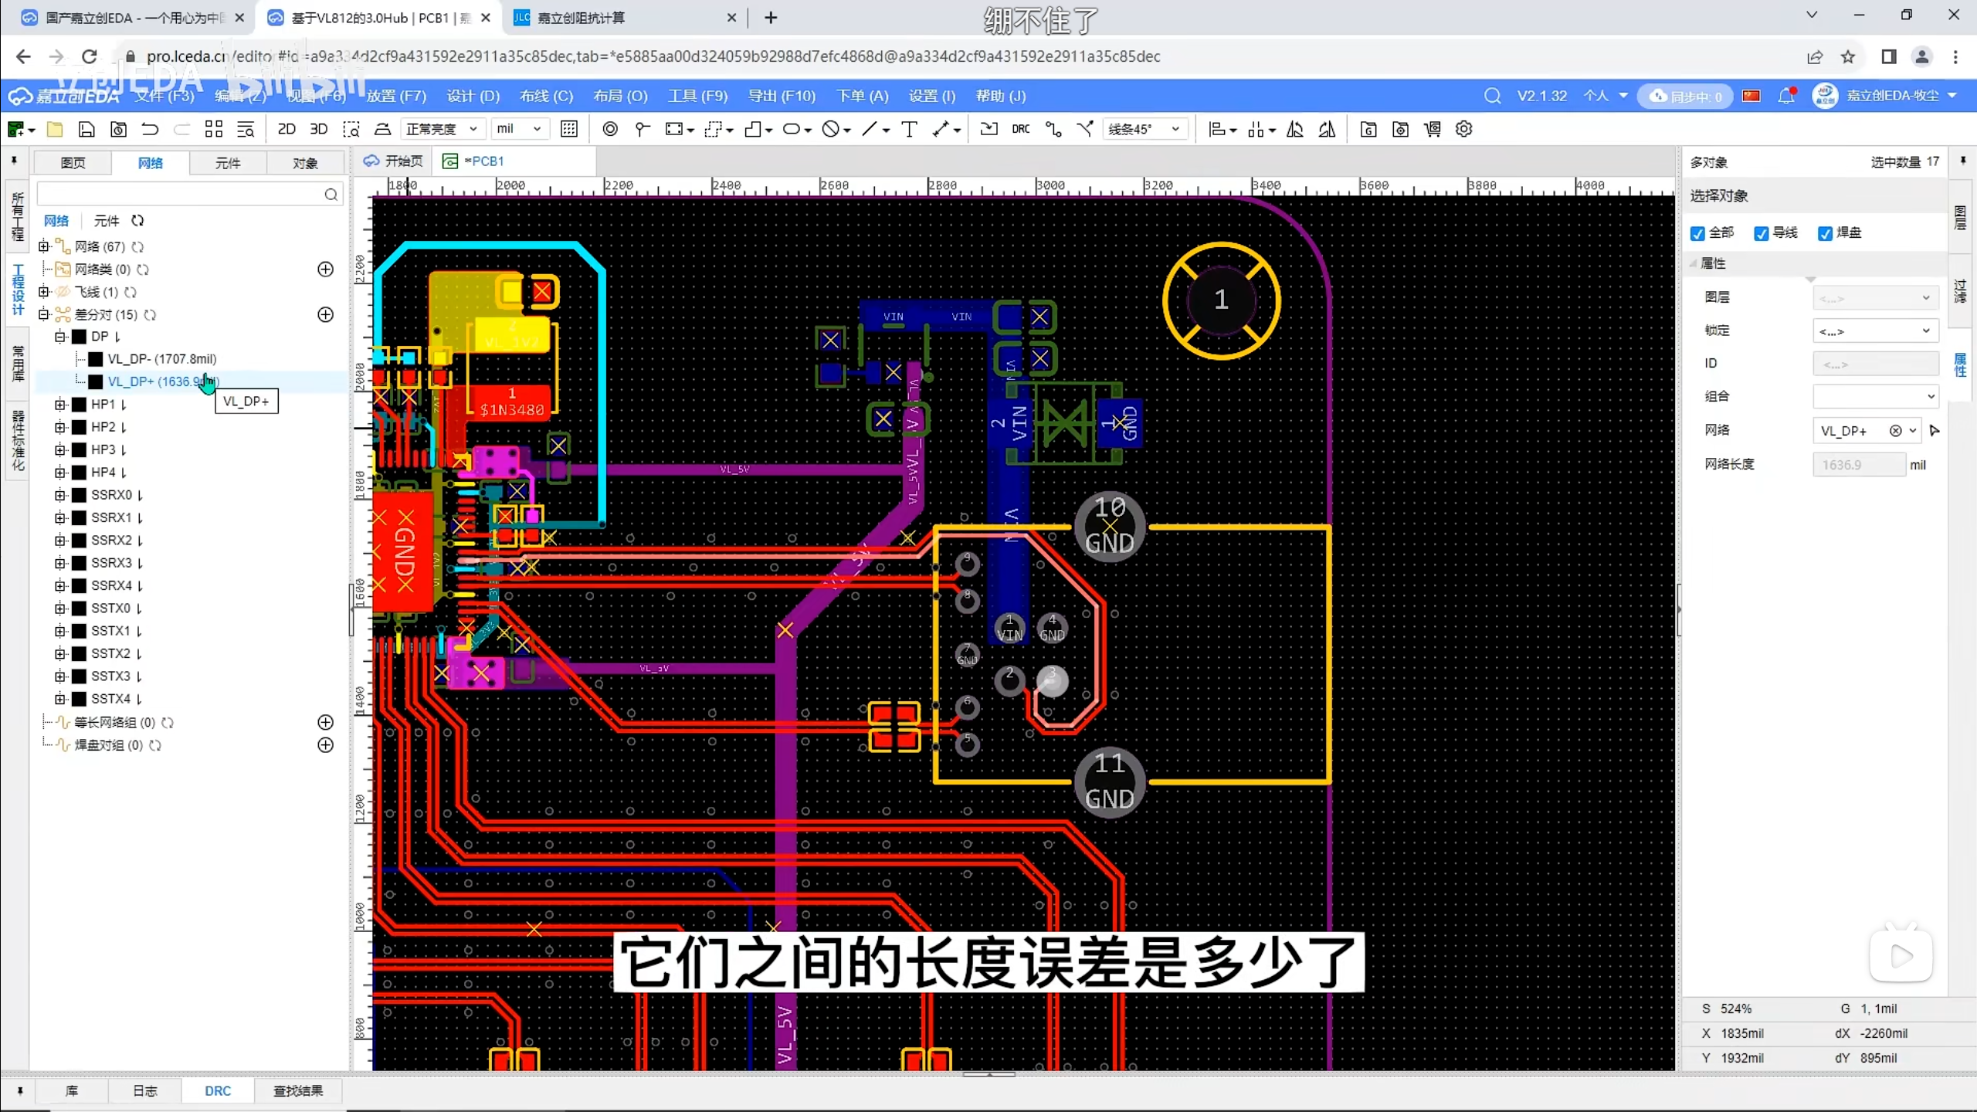
Task: Switch canvas to 3D view
Action: (318, 129)
